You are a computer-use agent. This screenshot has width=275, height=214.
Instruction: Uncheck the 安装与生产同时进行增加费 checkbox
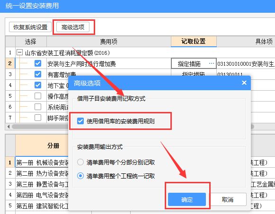click(x=38, y=63)
